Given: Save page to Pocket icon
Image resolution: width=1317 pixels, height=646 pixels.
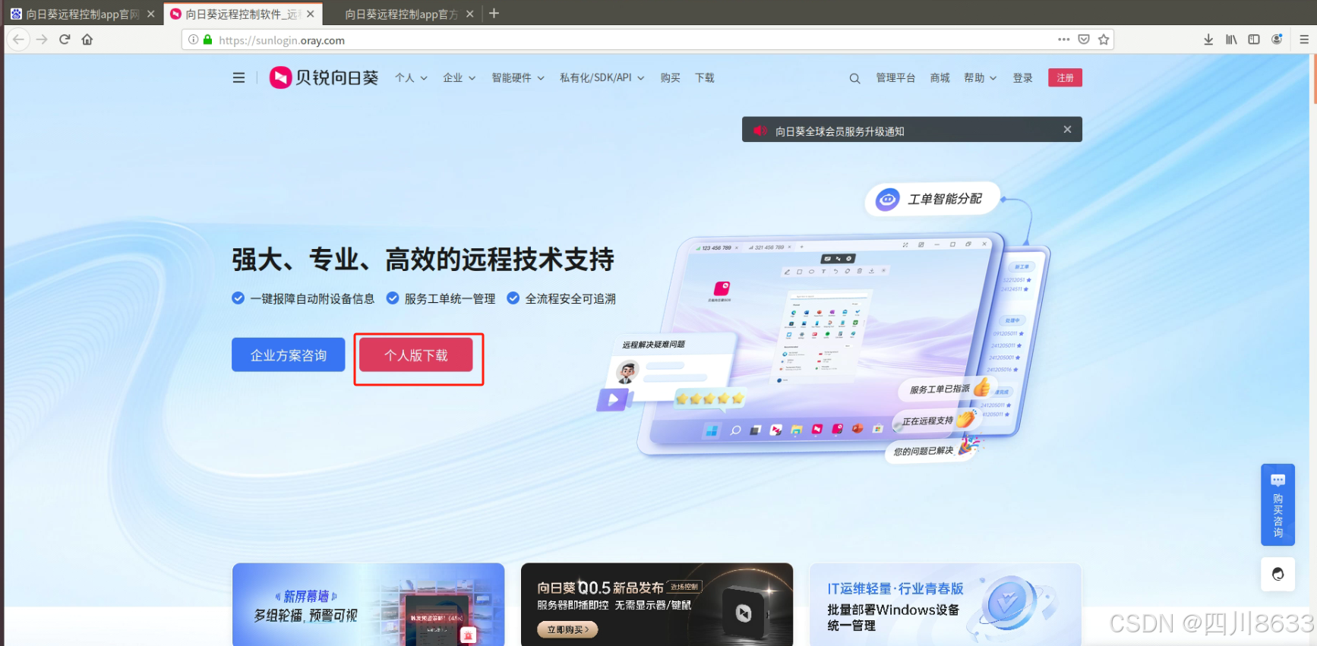Looking at the screenshot, I should pos(1084,39).
